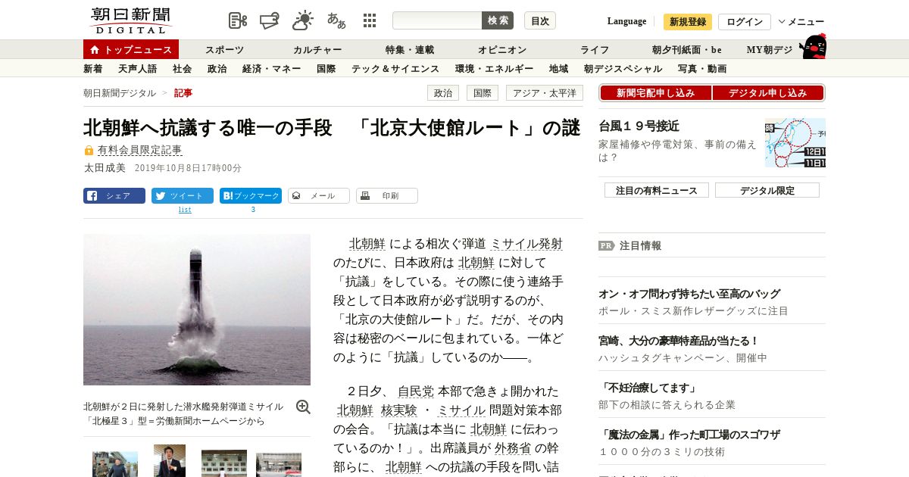Viewport: 909px width, 477px height.
Task: Open the 台風19号接近 headline
Action: (639, 126)
